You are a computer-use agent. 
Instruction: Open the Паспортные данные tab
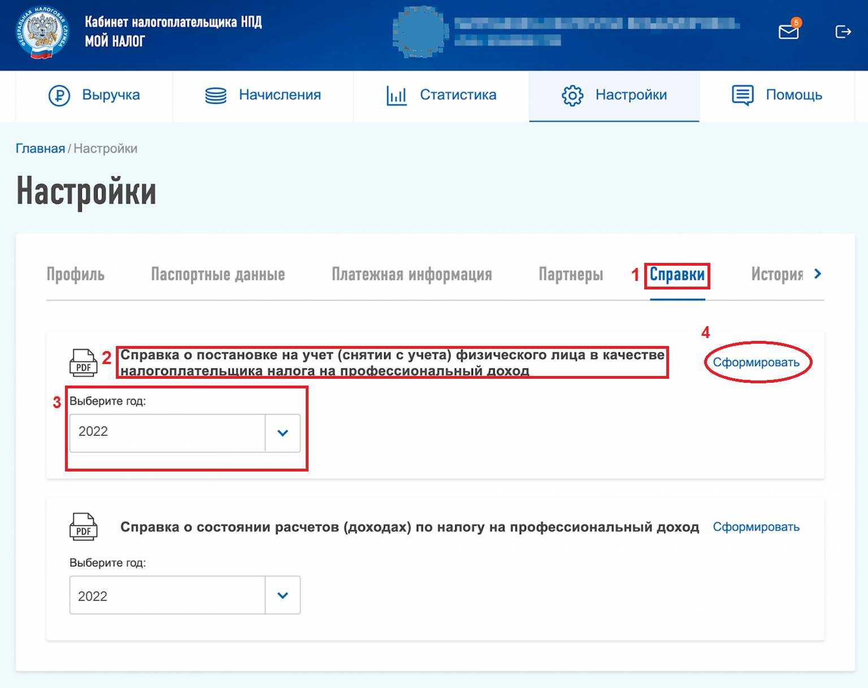coord(218,275)
